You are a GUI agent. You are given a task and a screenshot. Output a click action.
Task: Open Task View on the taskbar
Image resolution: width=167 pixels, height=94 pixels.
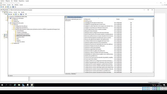point(10,85)
